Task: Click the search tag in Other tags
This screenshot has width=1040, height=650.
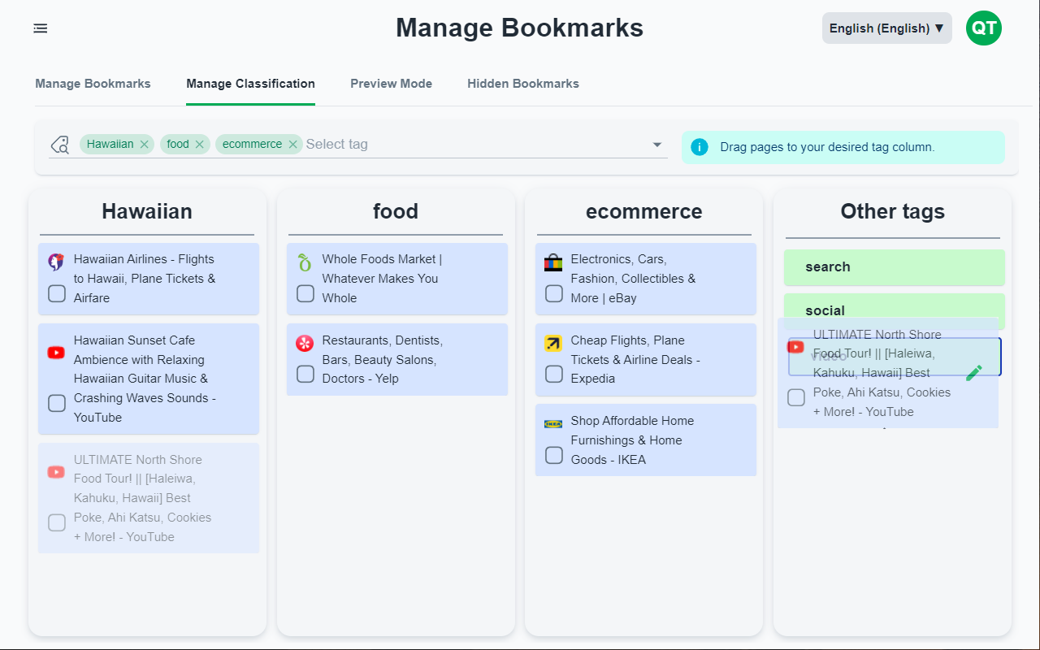Action: [894, 267]
